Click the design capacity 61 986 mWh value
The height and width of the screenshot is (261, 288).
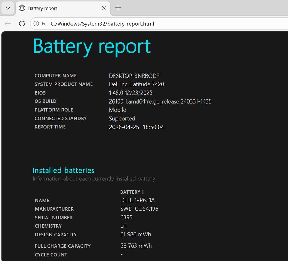(x=136, y=234)
